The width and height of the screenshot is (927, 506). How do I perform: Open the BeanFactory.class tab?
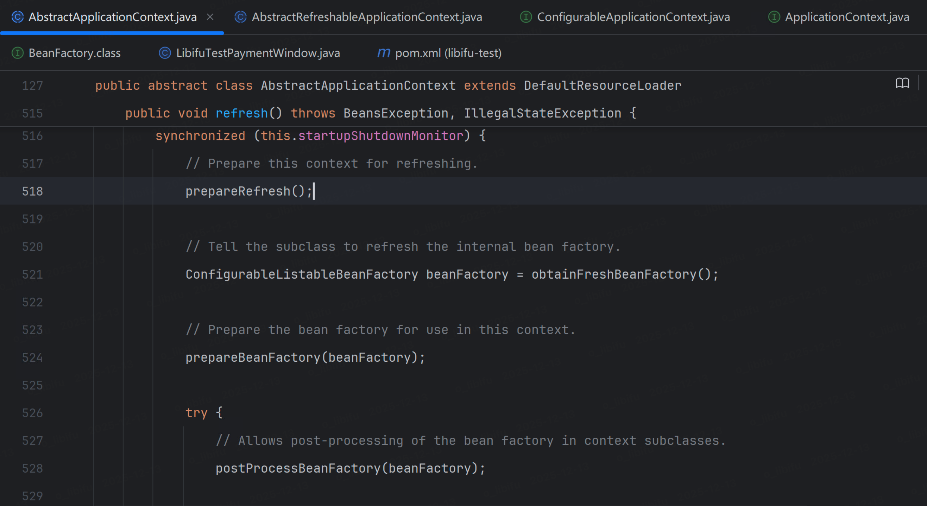(75, 53)
